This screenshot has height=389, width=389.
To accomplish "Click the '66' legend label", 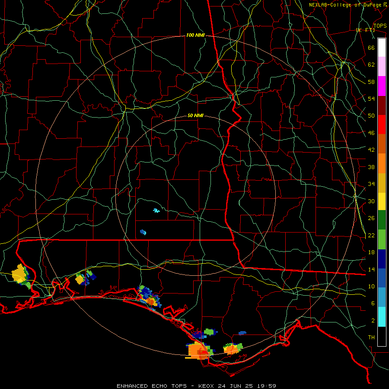I will (371, 48).
